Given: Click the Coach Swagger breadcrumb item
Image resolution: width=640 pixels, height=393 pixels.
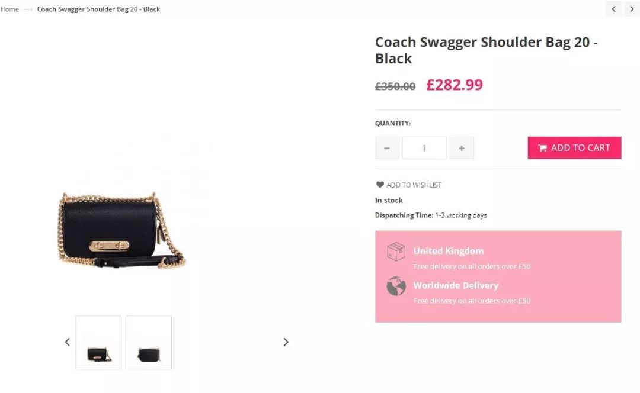Looking at the screenshot, I should pos(98,9).
